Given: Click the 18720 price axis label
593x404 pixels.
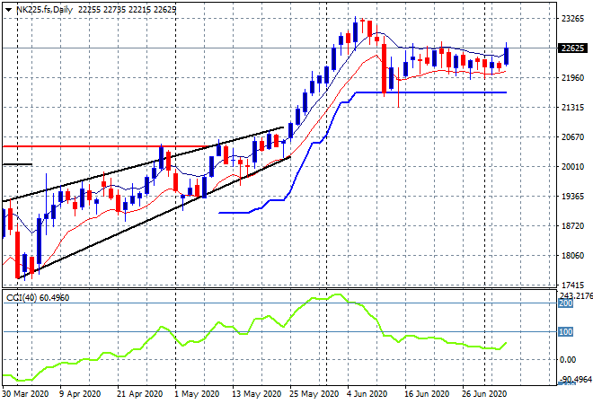Looking at the screenshot, I should [x=572, y=226].
